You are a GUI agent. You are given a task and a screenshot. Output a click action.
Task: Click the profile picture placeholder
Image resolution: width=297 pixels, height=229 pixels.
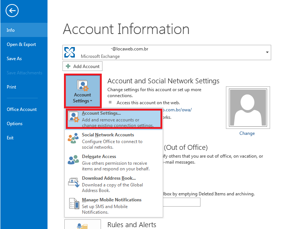248,108
